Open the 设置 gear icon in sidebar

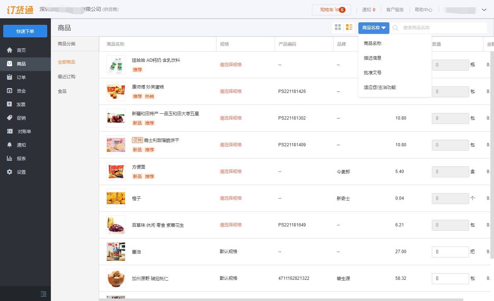coord(10,172)
